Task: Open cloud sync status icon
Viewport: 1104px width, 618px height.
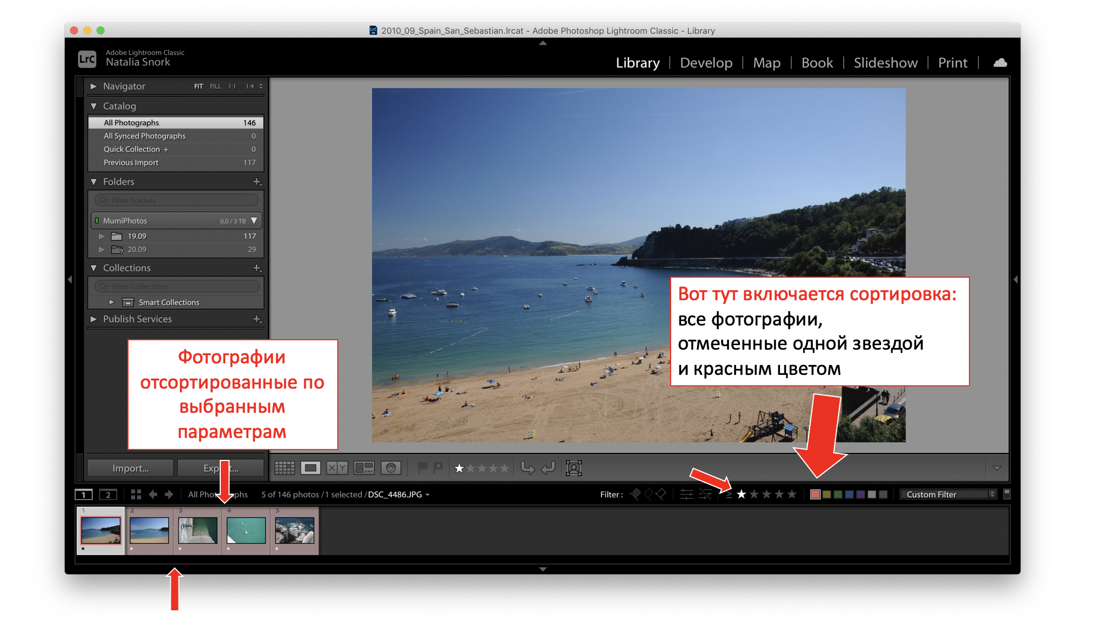Action: tap(1000, 63)
